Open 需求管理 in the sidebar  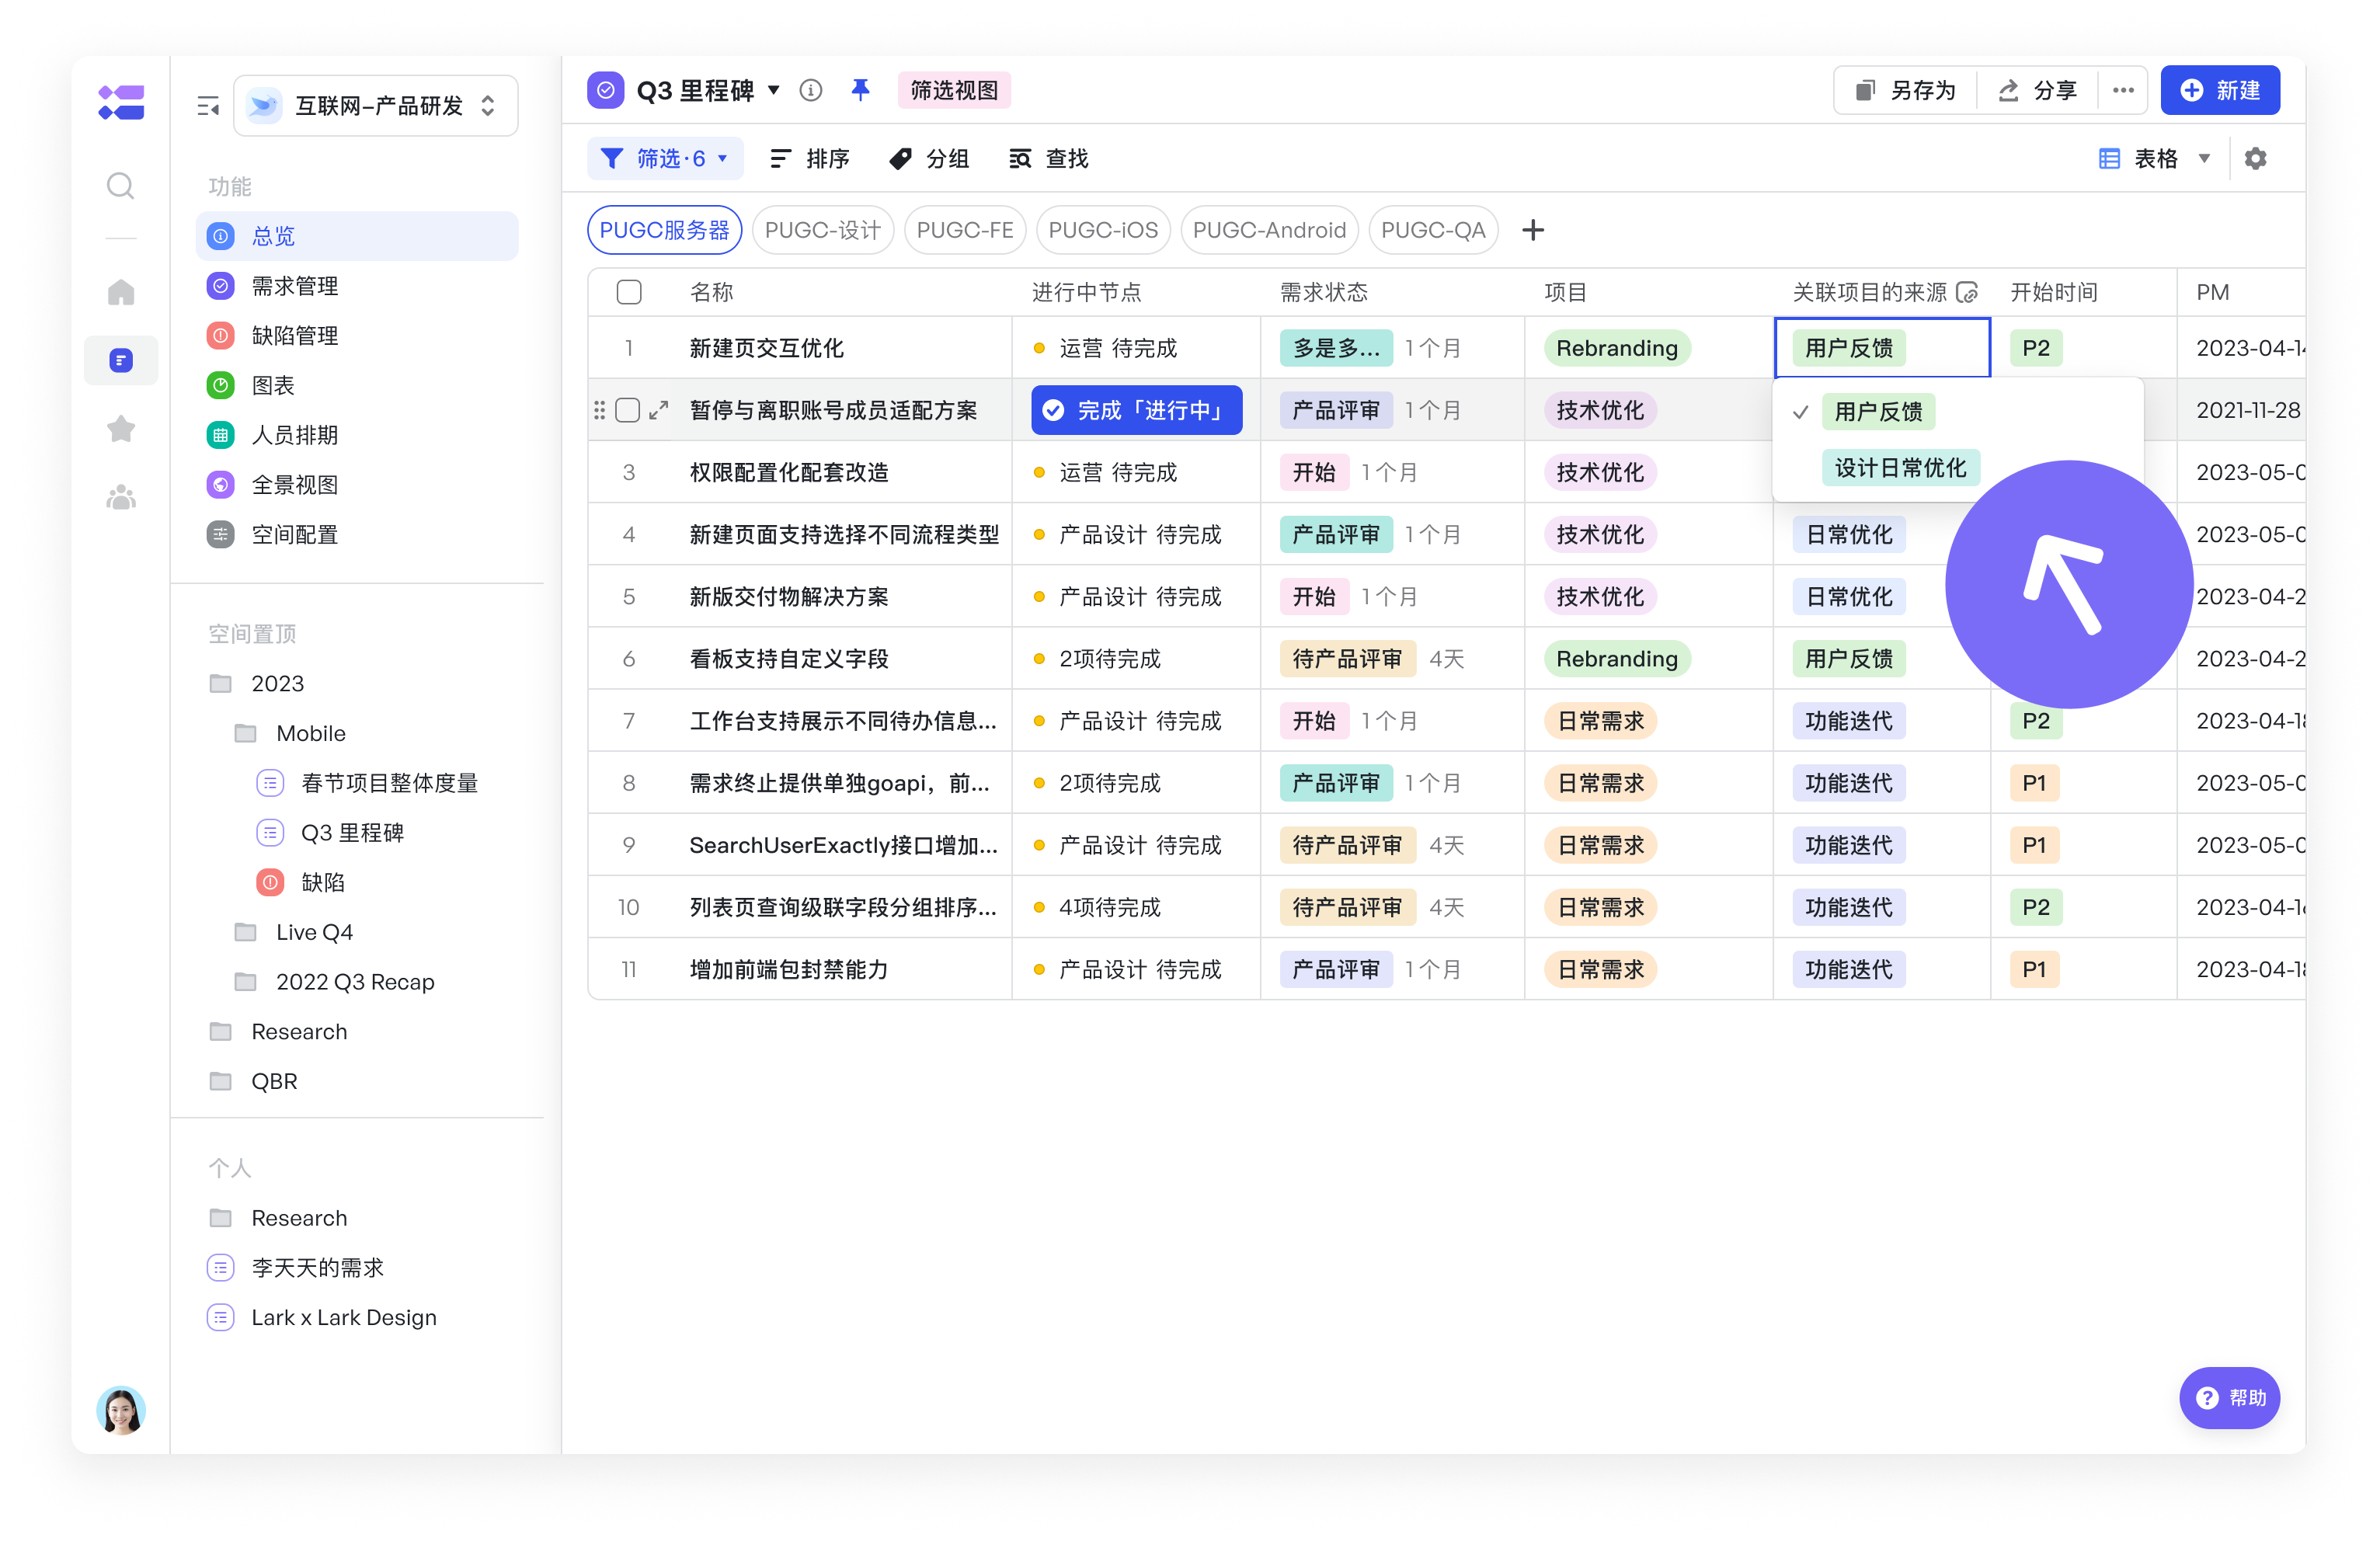tap(357, 286)
